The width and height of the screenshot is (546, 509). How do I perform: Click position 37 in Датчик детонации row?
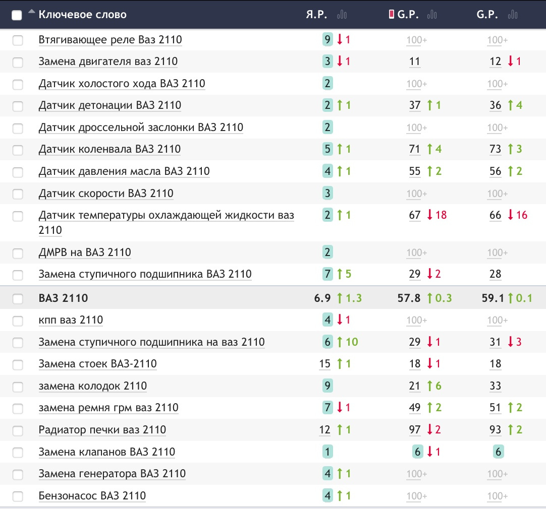(415, 105)
